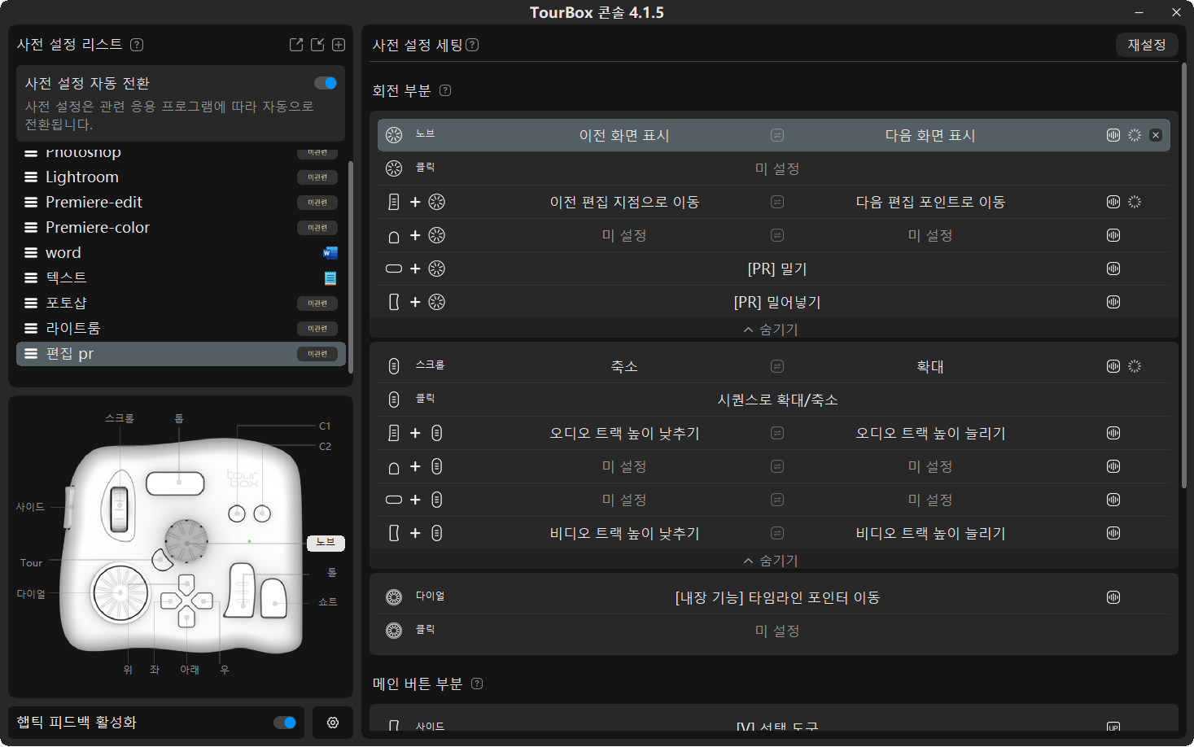Open help icon next to 사전 설정 리스트
This screenshot has height=747, width=1194.
137,45
